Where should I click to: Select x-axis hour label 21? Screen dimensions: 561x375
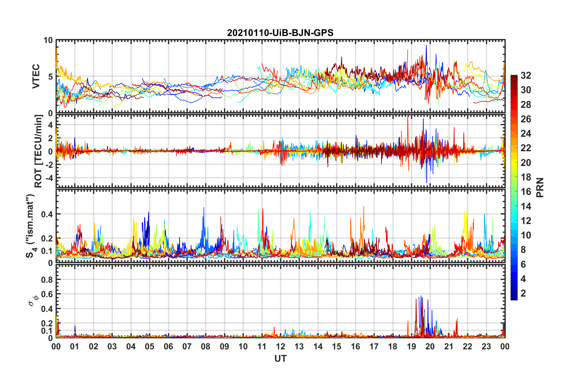click(x=449, y=346)
